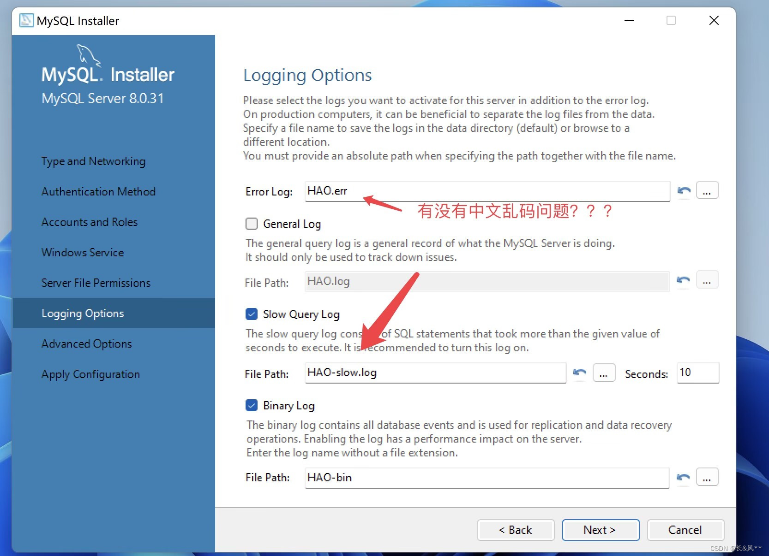
Task: Uncheck the Slow Query Log checkbox
Action: (252, 314)
